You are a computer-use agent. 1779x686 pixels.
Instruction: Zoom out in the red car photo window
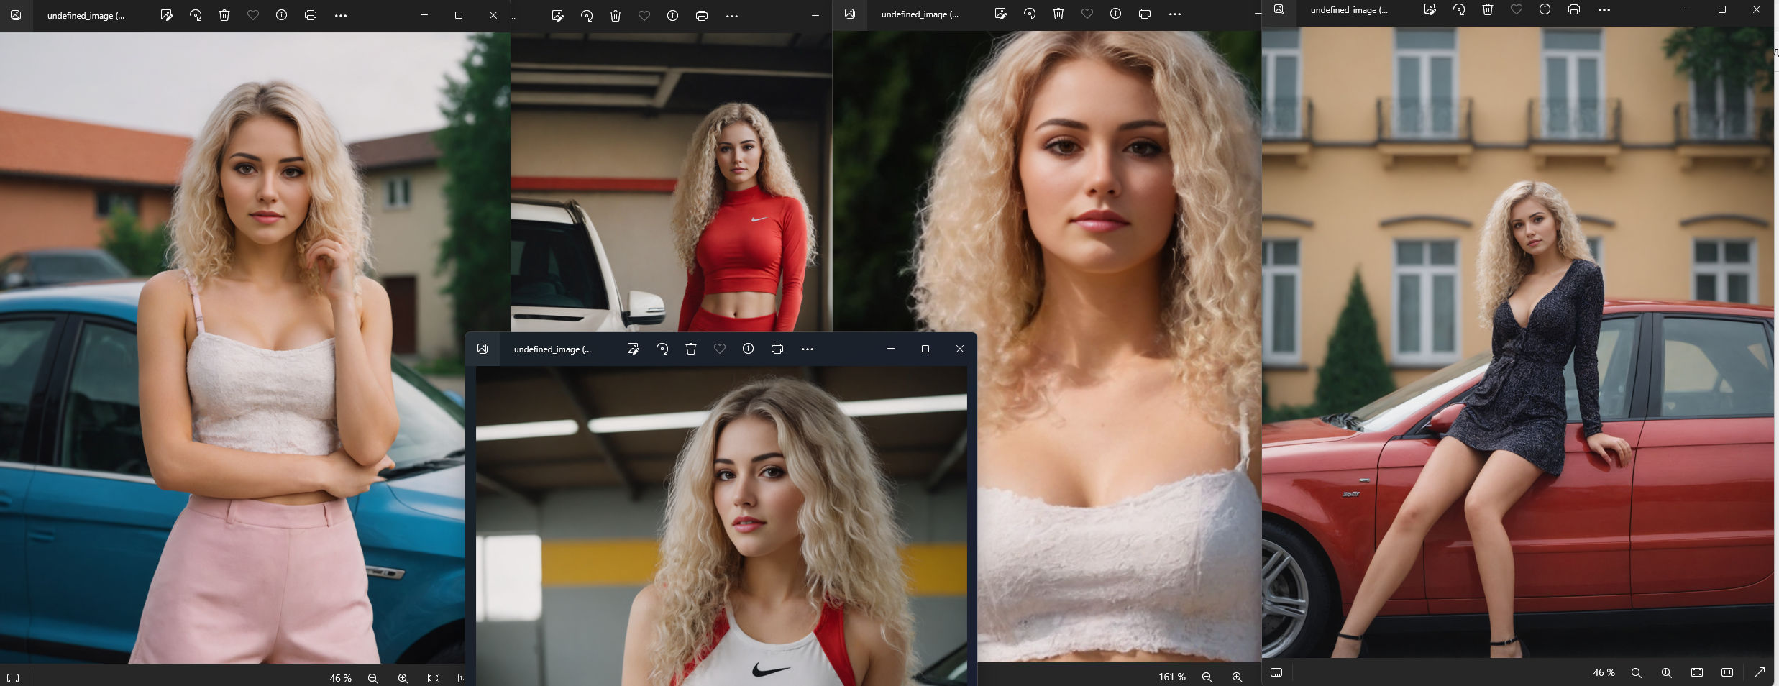(1636, 672)
